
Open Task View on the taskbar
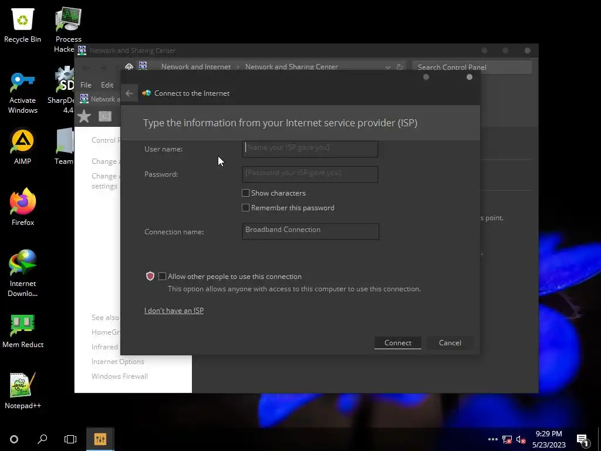(x=70, y=439)
